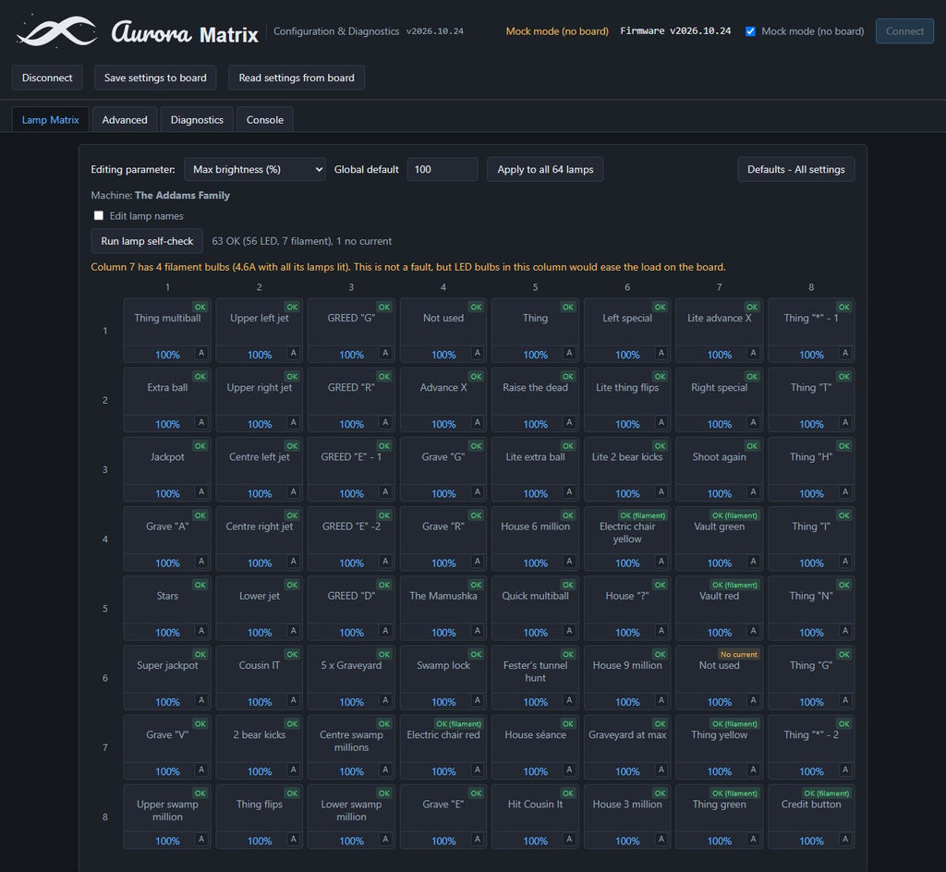
Task: Open the Console tab
Action: pyautogui.click(x=265, y=119)
